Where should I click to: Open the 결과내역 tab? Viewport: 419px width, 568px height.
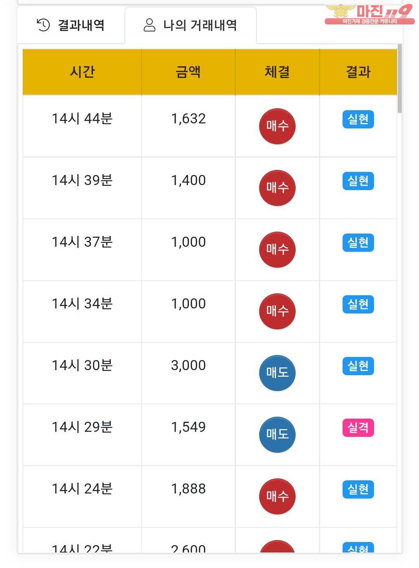[71, 26]
